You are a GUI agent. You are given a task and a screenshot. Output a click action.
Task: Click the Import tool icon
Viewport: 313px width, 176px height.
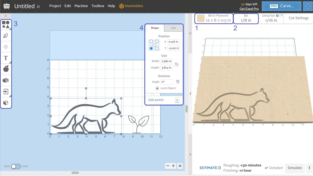click(x=6, y=91)
